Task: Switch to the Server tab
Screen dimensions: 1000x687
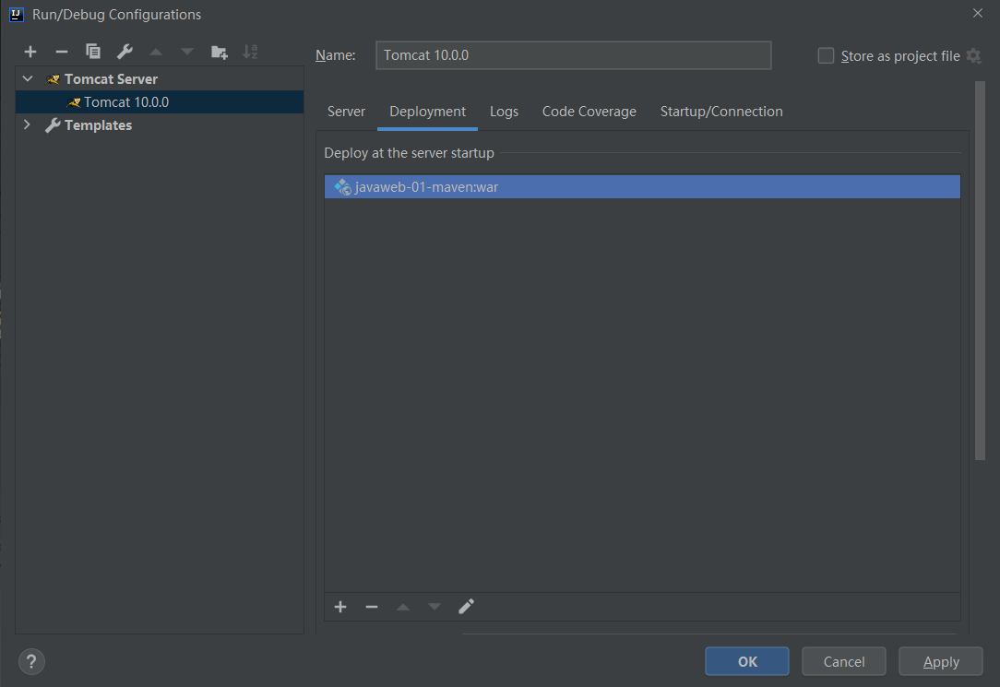Action: (x=346, y=112)
